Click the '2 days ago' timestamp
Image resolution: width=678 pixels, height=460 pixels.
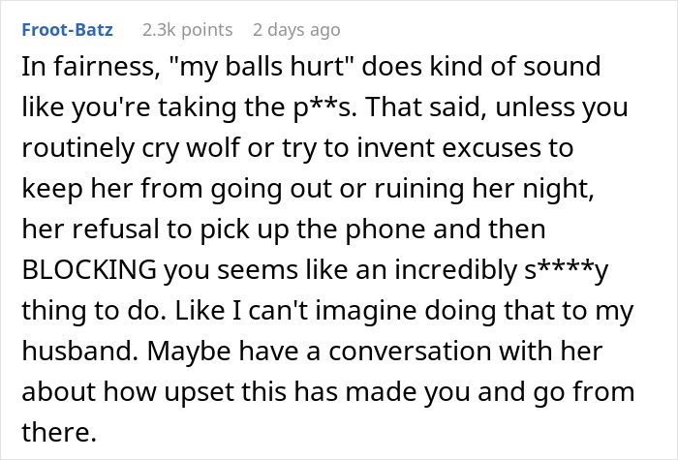pyautogui.click(x=299, y=30)
